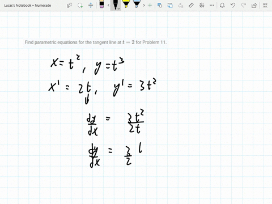The image size is (272, 204).
Task: Open the black pen options dropdown arrow
Action: 119,8
